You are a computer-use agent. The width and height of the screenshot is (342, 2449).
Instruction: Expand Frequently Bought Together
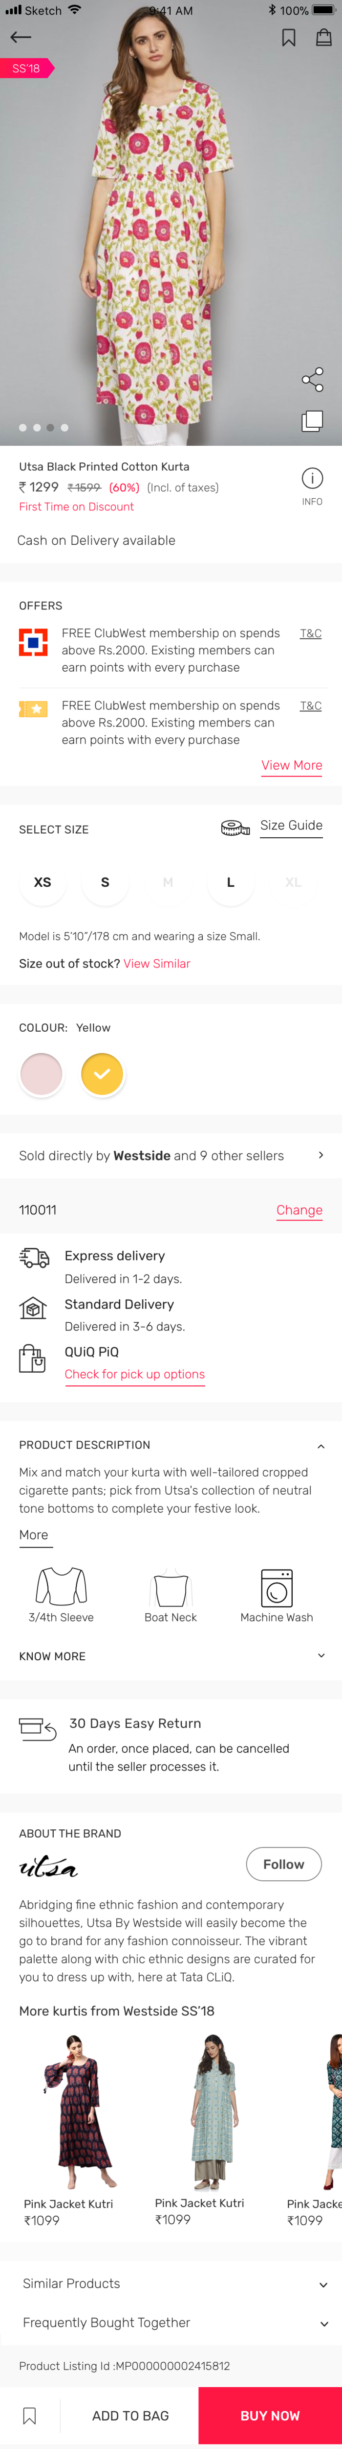323,2324
